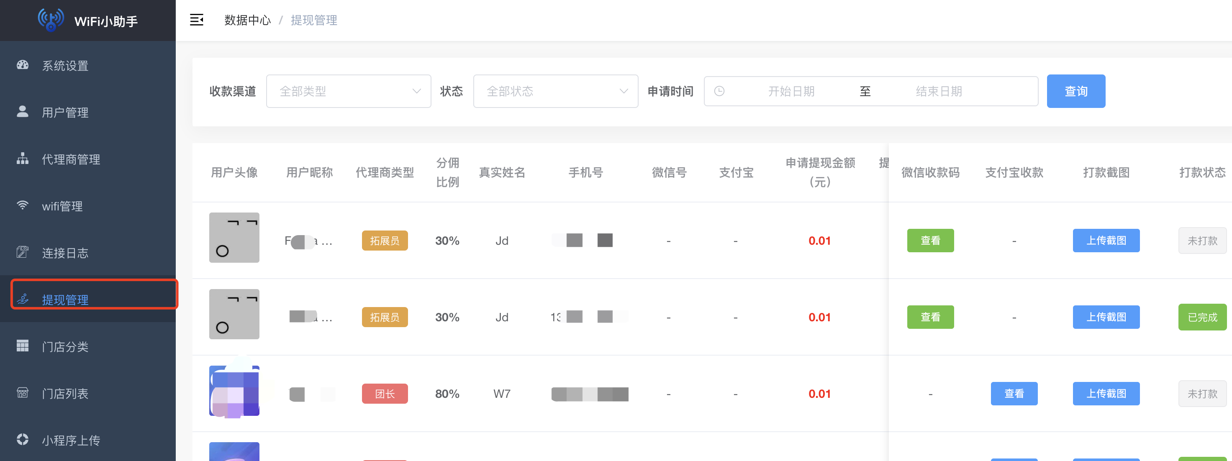Screen dimensions: 1232x461
Task: Collapse sidebar with the hamburger icon
Action: coord(197,20)
